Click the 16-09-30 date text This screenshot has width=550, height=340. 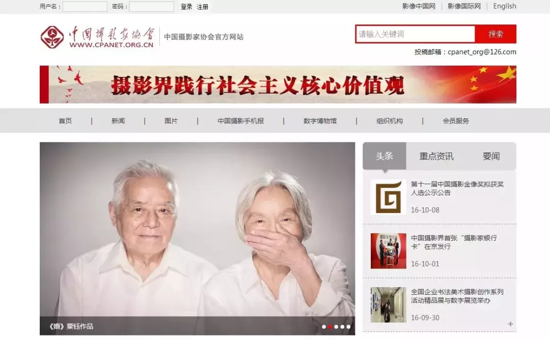(425, 318)
